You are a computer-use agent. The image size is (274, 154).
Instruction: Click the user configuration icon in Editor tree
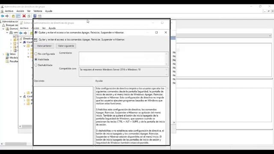[x=25, y=96]
